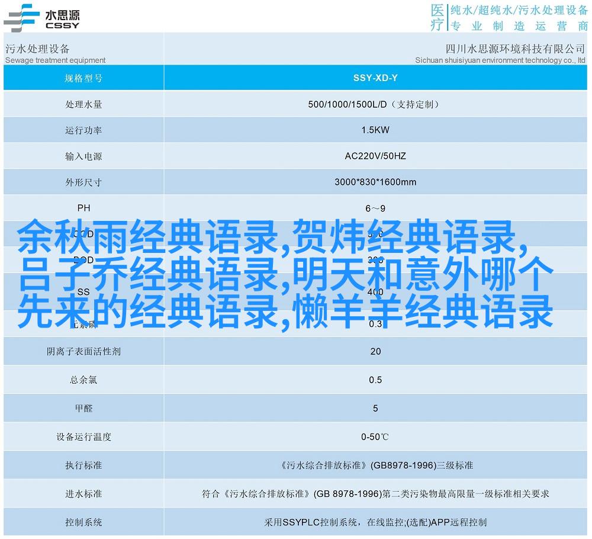
Task: Select the '总余氯' row label
Action: (83, 380)
